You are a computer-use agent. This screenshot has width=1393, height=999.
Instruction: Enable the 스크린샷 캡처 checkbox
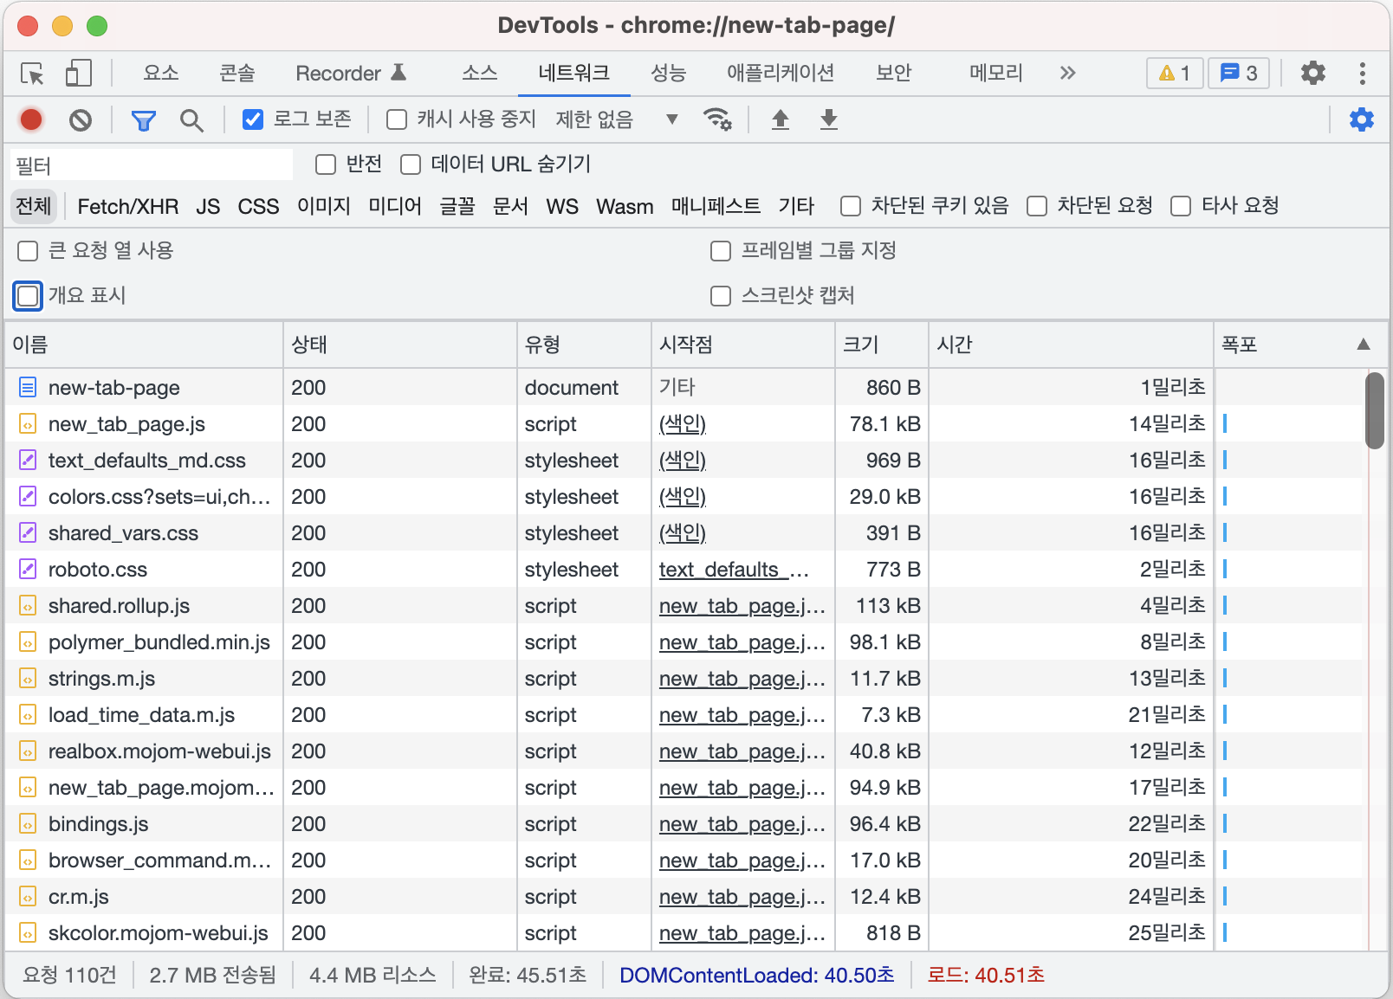(x=721, y=296)
